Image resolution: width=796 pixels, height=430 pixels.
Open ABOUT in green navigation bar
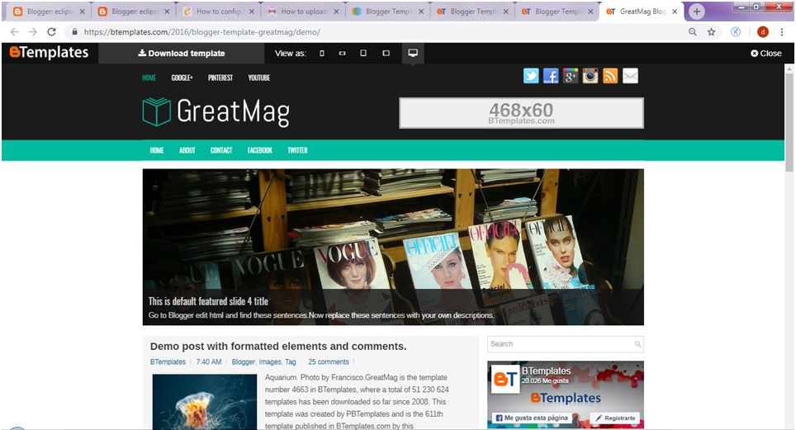[187, 150]
